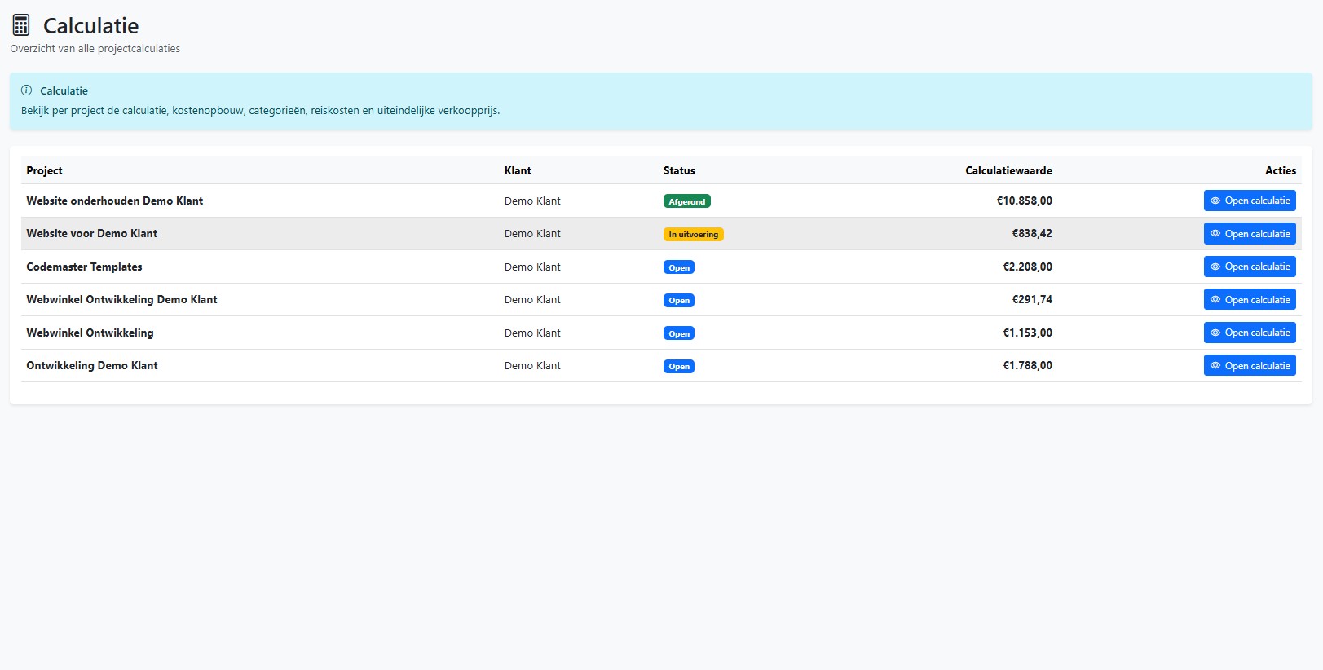Screen dimensions: 1323x670
Task: Click project name Ontwikkeling Demo Klant
Action: (92, 365)
